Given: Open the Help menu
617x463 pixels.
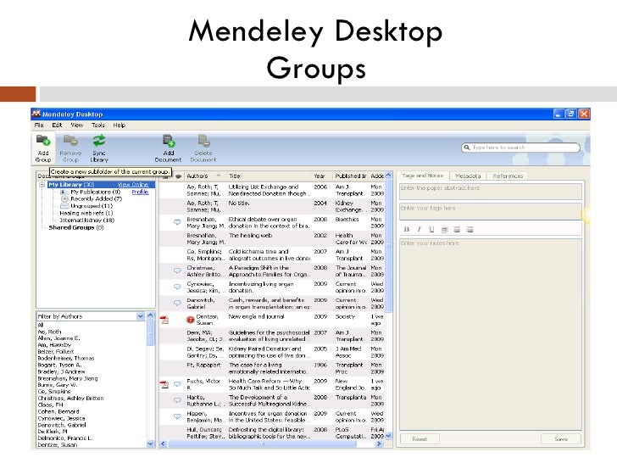Looking at the screenshot, I should pyautogui.click(x=120, y=125).
